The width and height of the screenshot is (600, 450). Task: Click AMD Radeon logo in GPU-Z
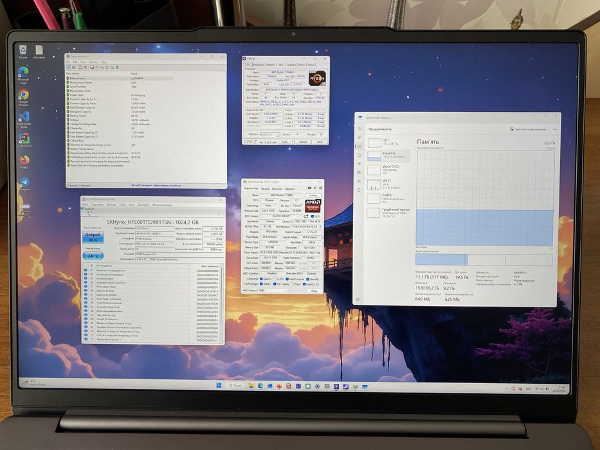click(x=313, y=206)
